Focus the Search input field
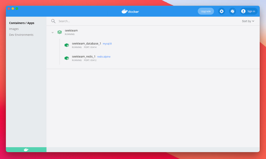Image resolution: width=266 pixels, height=159 pixels. 146,21
